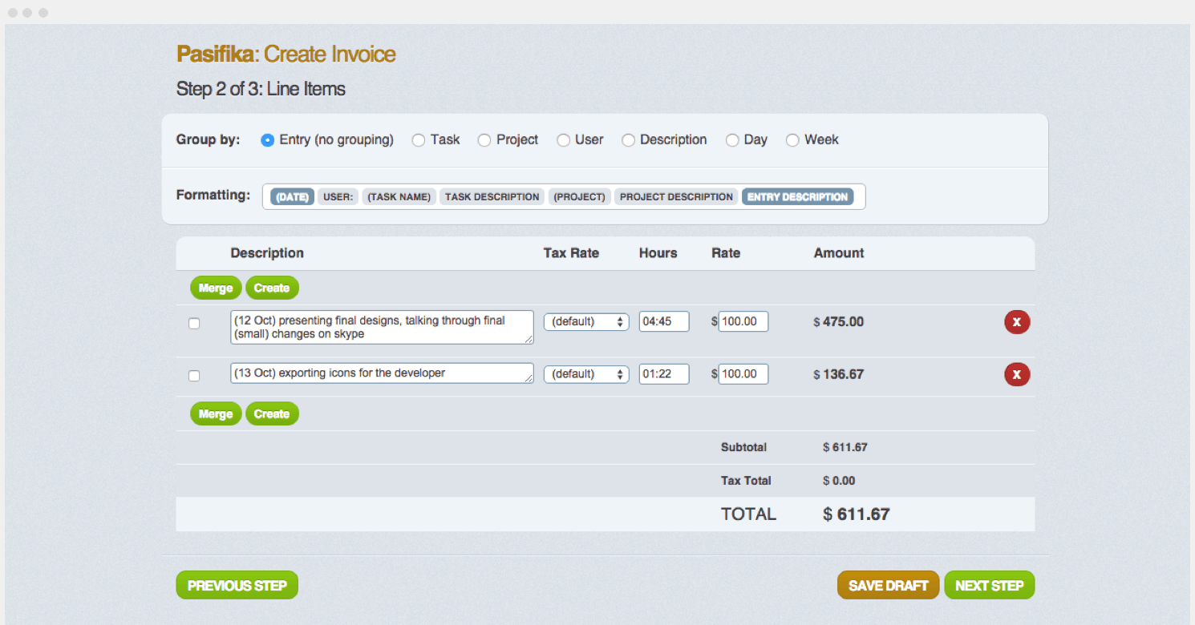
Task: Save the invoice as draft
Action: (889, 586)
